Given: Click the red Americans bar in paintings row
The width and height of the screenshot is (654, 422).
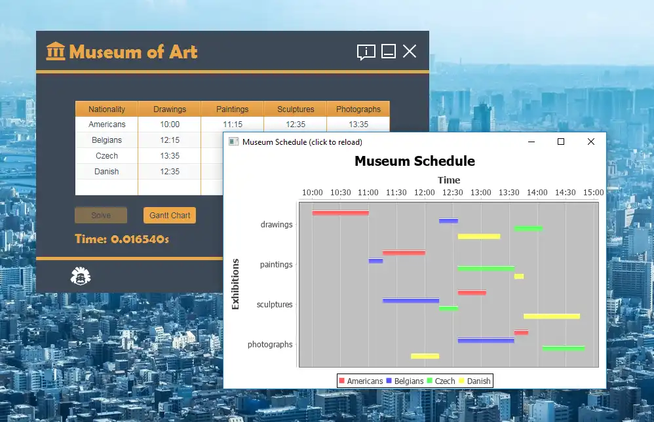Looking at the screenshot, I should click(404, 253).
